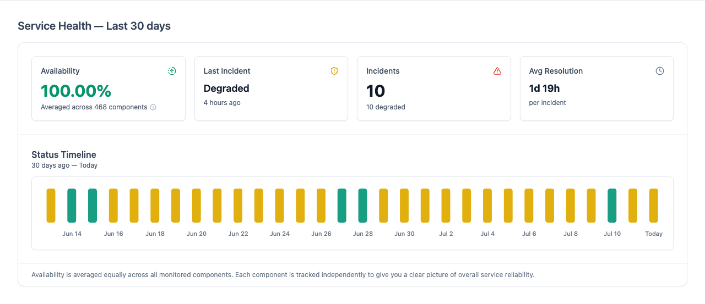Image resolution: width=705 pixels, height=304 pixels.
Task: Click the large incidents count "10"
Action: 376,91
